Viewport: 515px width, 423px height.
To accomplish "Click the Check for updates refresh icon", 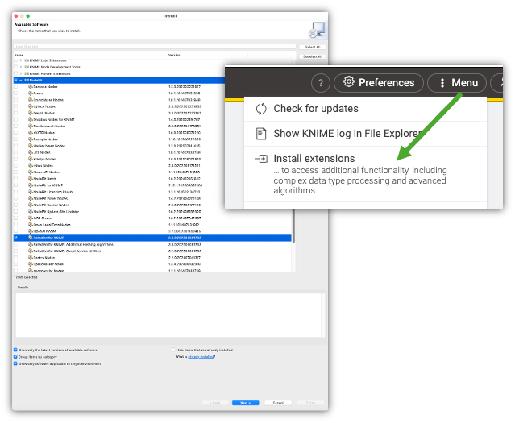I will pos(260,109).
